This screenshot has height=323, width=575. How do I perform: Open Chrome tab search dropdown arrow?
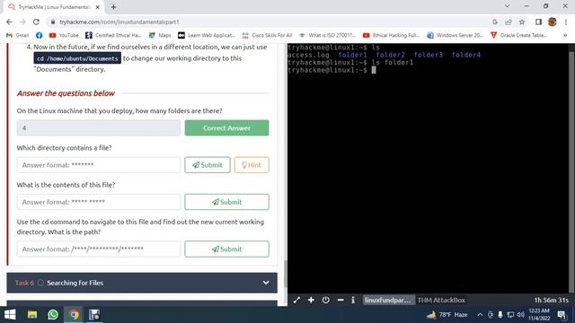click(507, 6)
